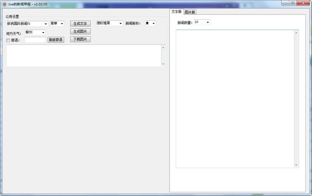Click the 新闻数量 label
Image resolution: width=312 pixels, height=196 pixels.
coord(185,23)
